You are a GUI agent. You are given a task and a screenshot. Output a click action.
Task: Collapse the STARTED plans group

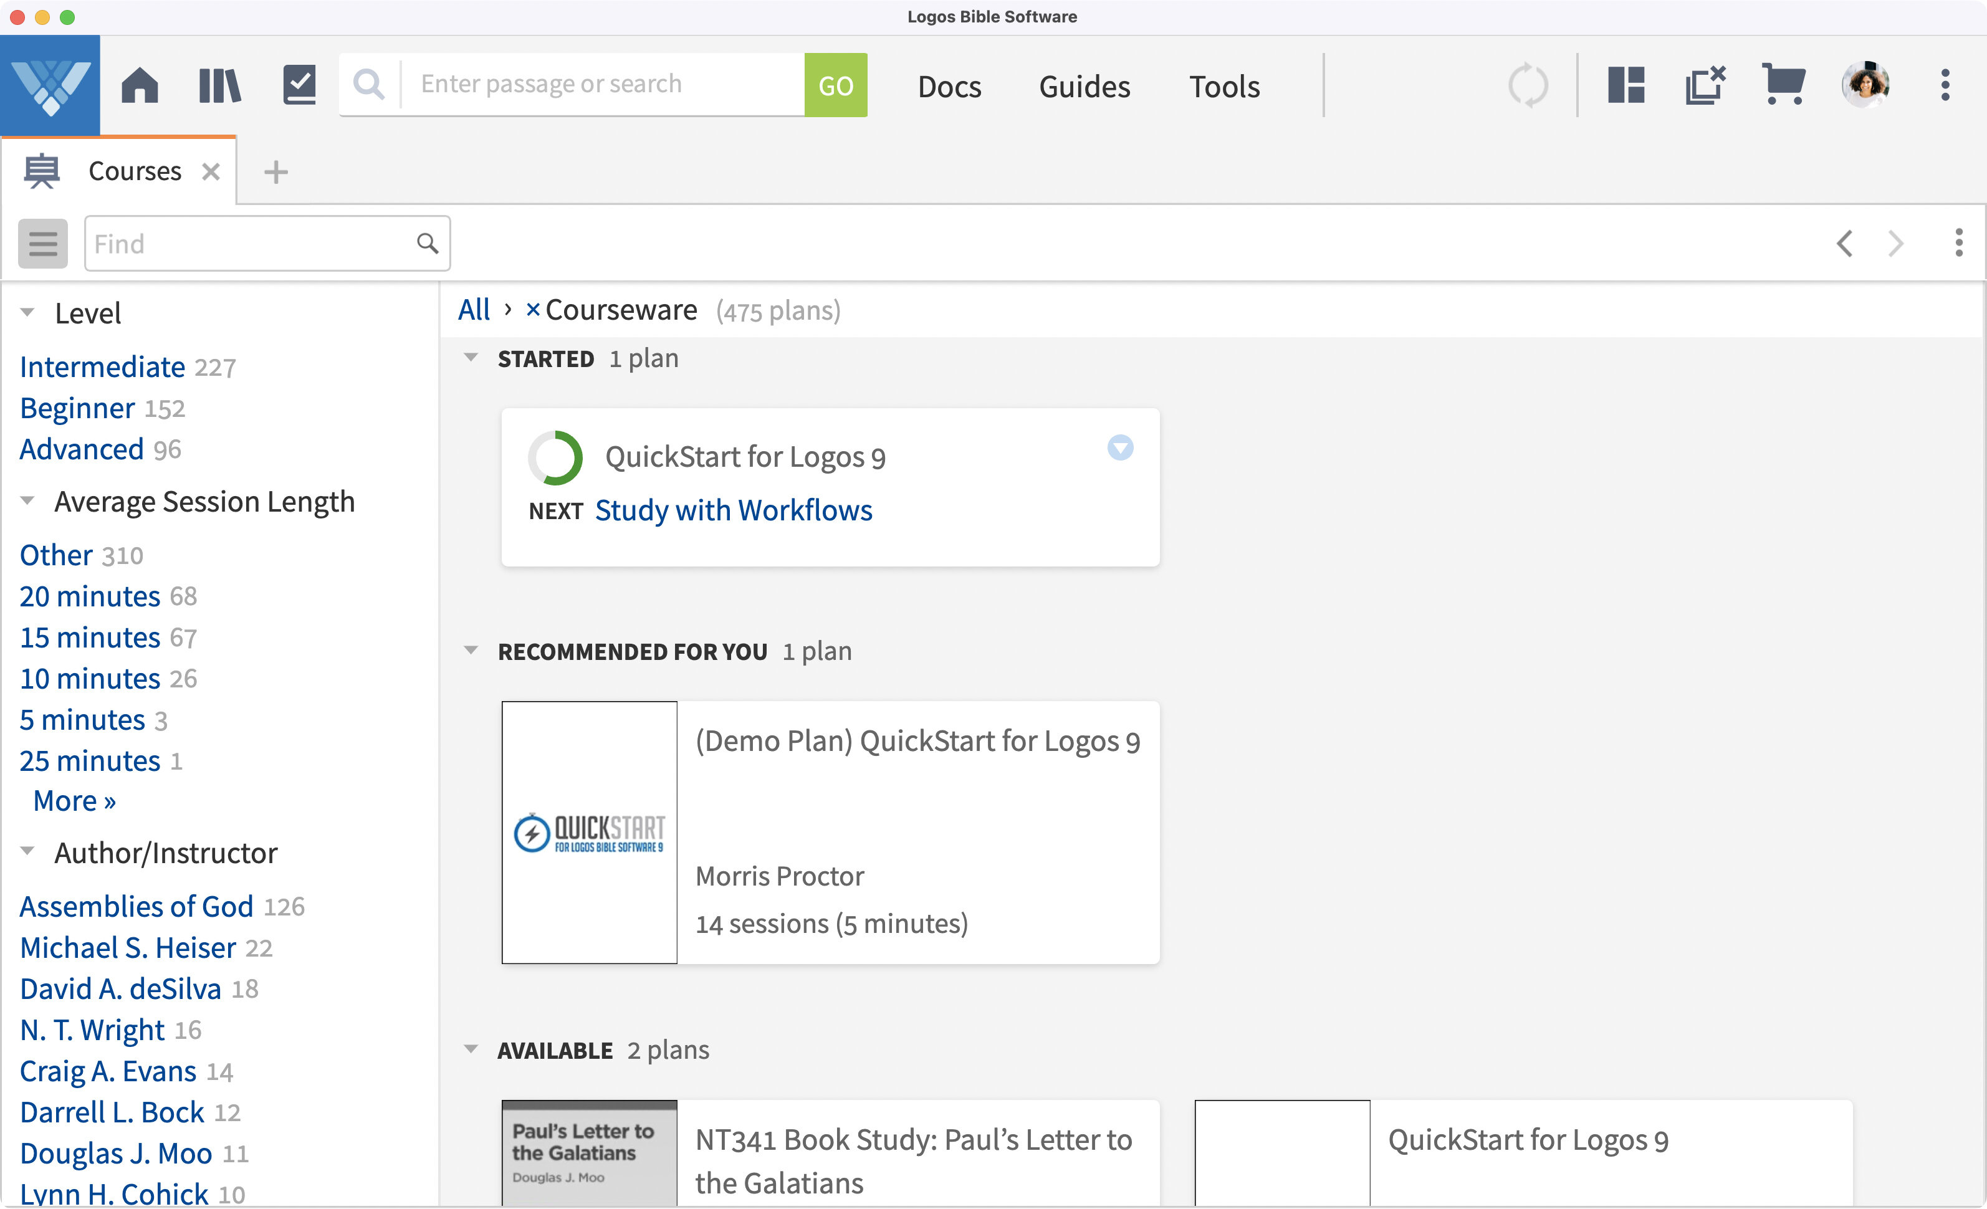[471, 357]
